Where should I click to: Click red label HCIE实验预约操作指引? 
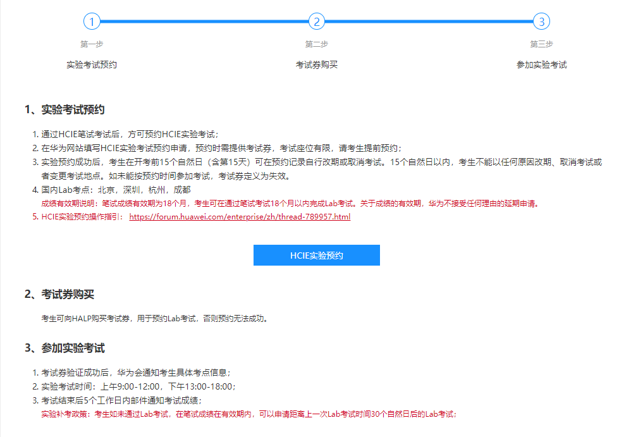tap(82, 217)
